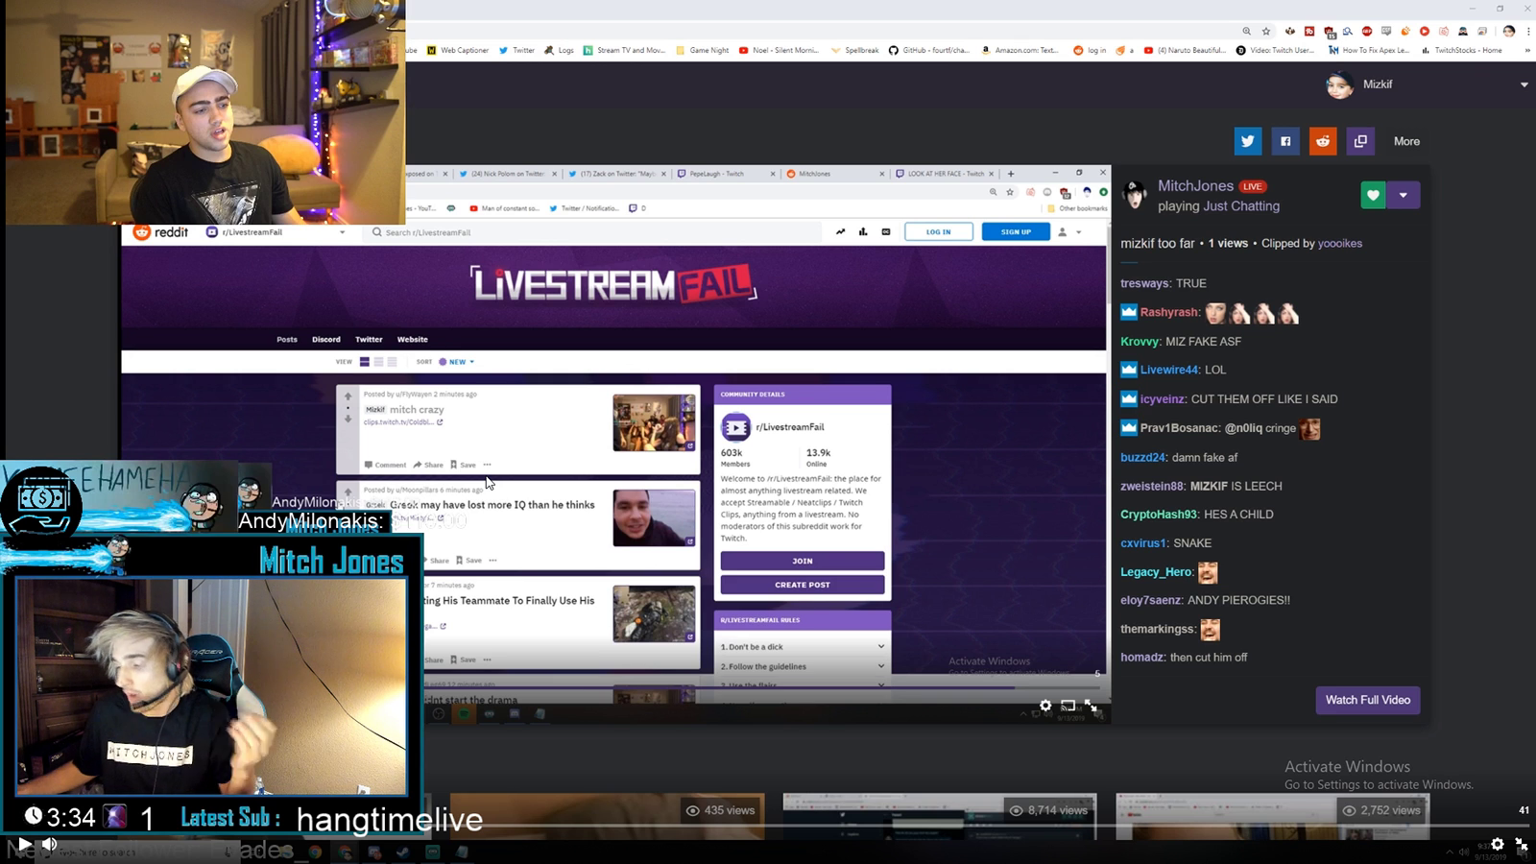The width and height of the screenshot is (1536, 864).
Task: Select the Posts tab on LivestreamFail
Action: coord(287,340)
